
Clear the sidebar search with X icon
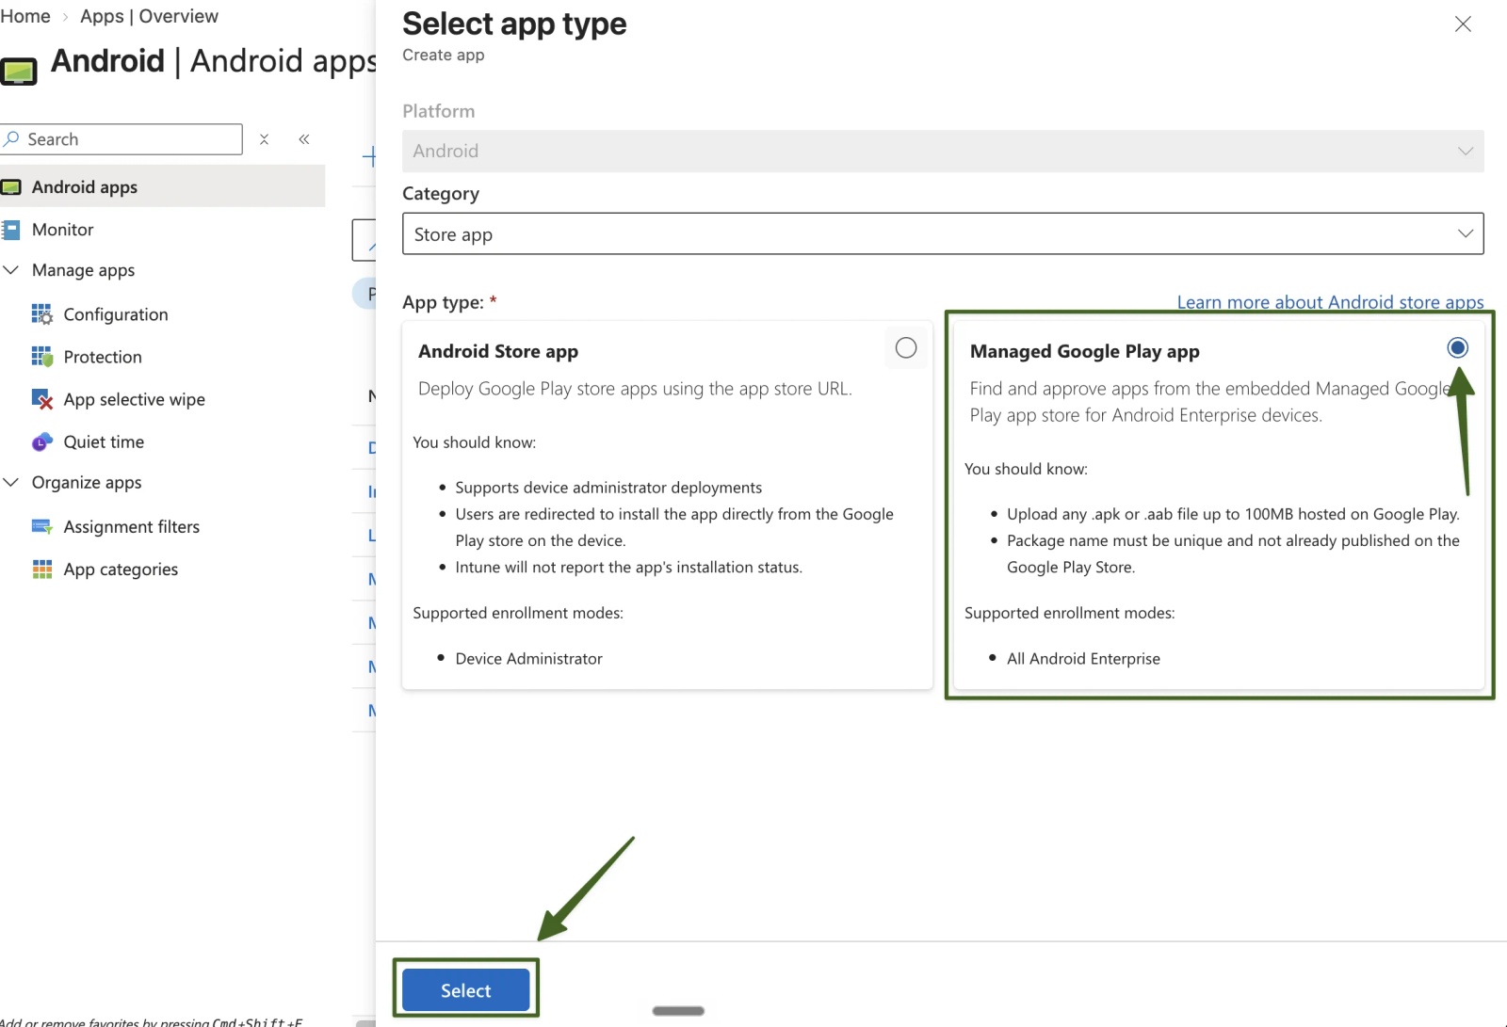click(265, 139)
